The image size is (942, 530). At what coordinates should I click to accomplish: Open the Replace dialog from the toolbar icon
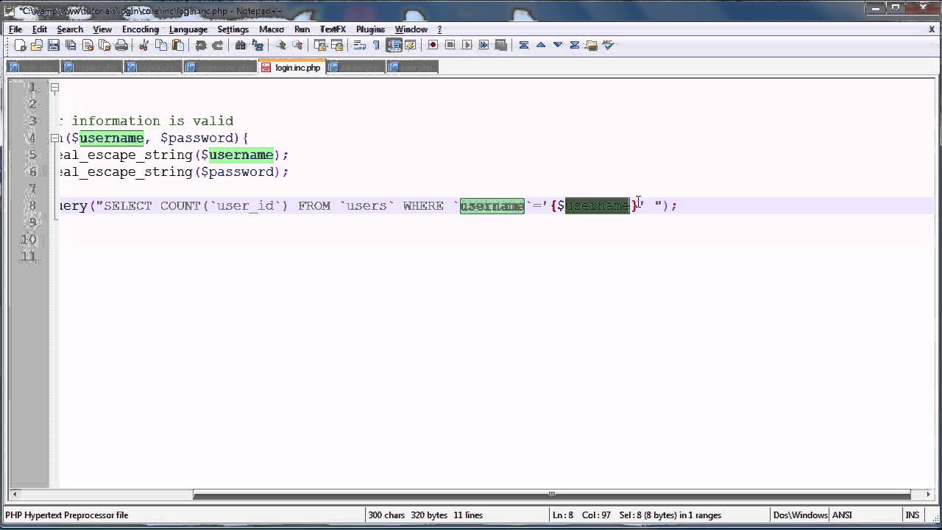pos(258,45)
